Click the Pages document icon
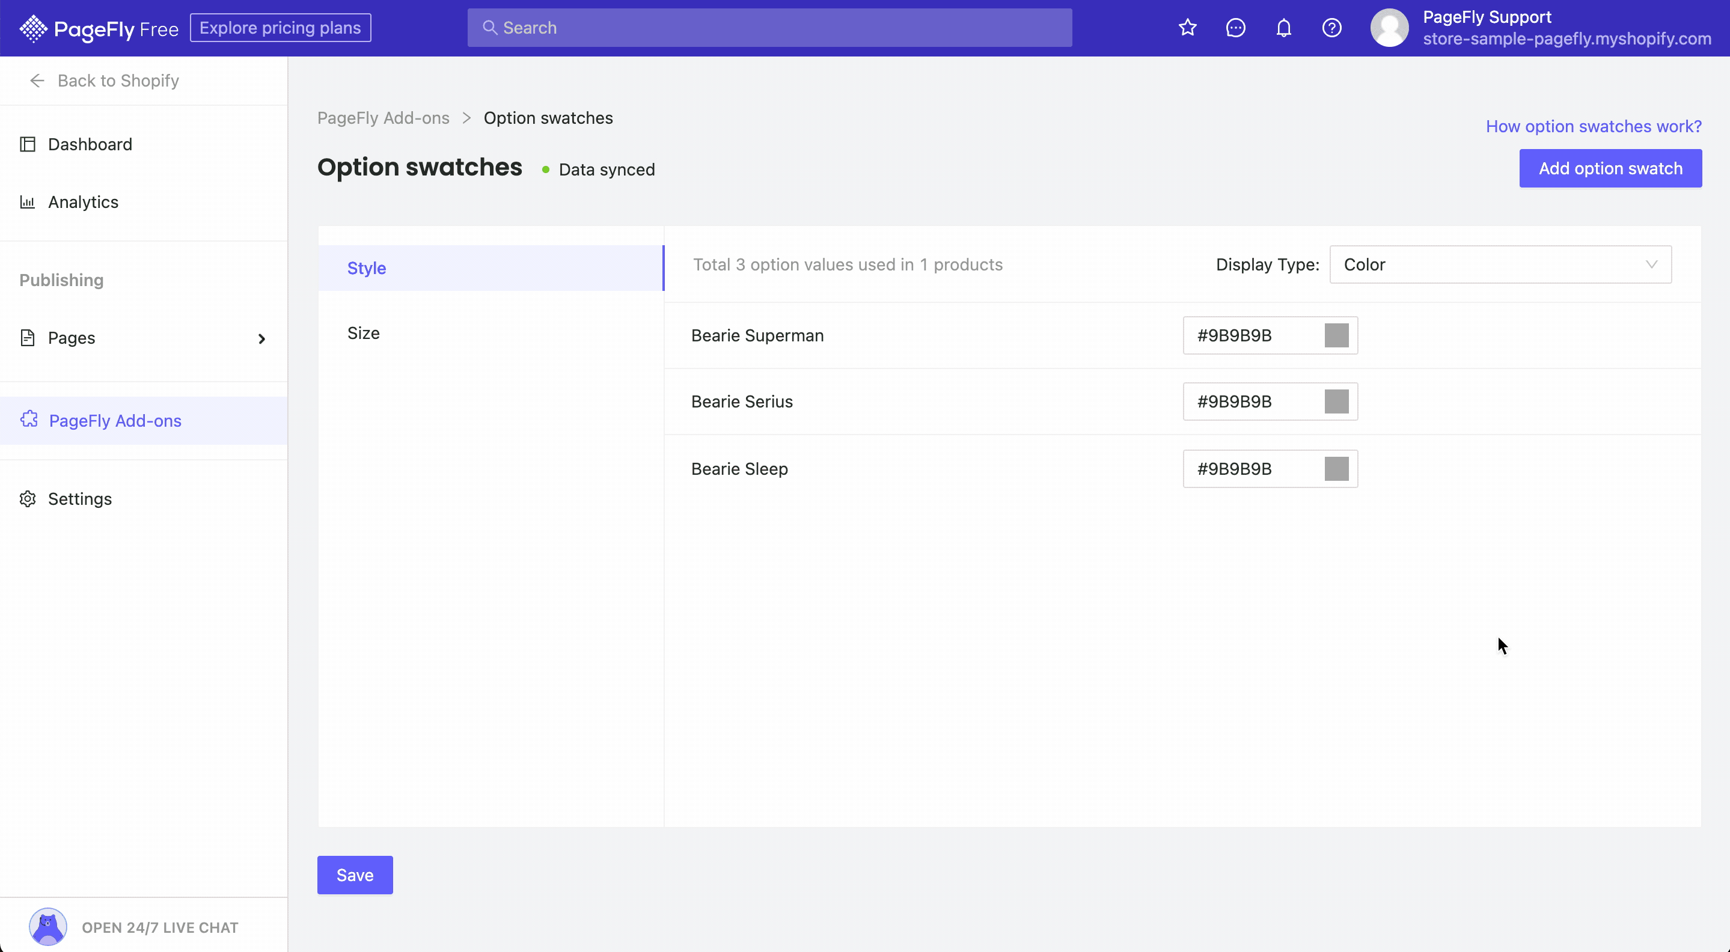The width and height of the screenshot is (1730, 952). 28,338
